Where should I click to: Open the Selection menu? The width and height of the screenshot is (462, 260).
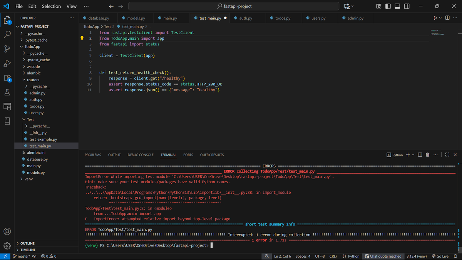click(51, 7)
